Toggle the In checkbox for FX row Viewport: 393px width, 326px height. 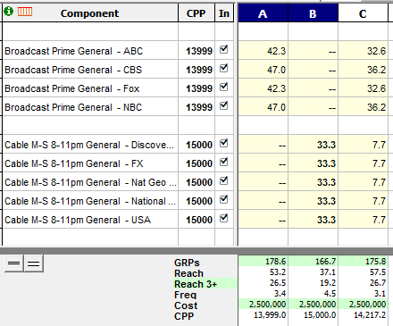[x=224, y=162]
